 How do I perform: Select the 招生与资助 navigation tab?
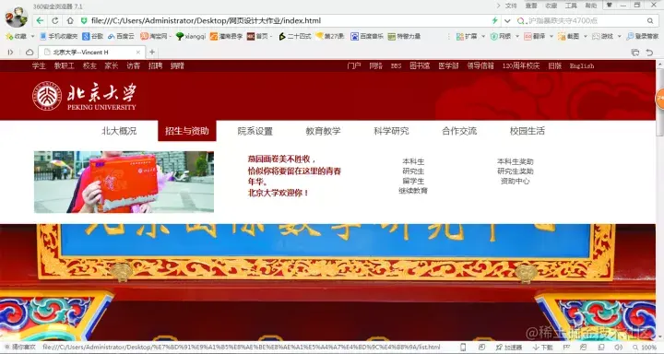186,131
